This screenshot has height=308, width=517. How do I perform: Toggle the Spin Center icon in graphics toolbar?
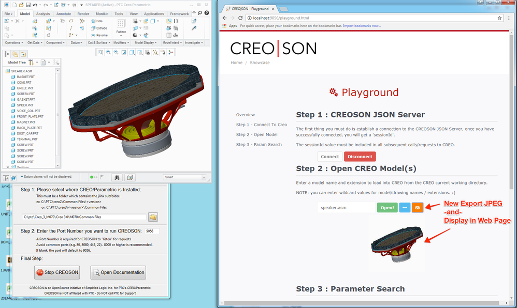click(170, 52)
